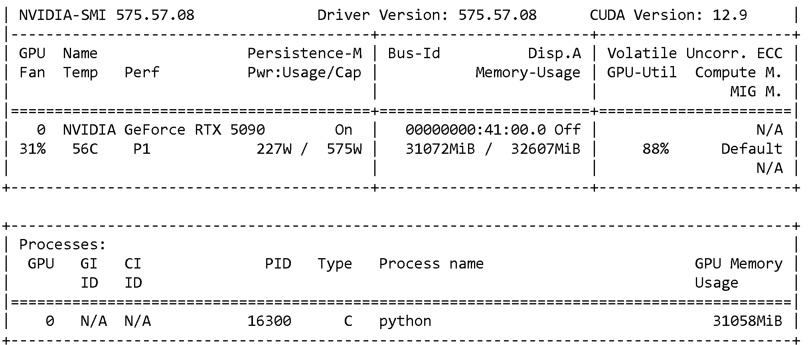The width and height of the screenshot is (808, 345).
Task: Click the NVIDIA GeForce RTX 5090 name
Action: (164, 130)
